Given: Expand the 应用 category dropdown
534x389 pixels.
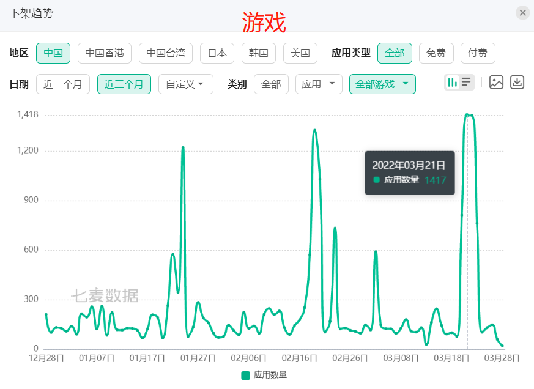Looking at the screenshot, I should pos(319,84).
